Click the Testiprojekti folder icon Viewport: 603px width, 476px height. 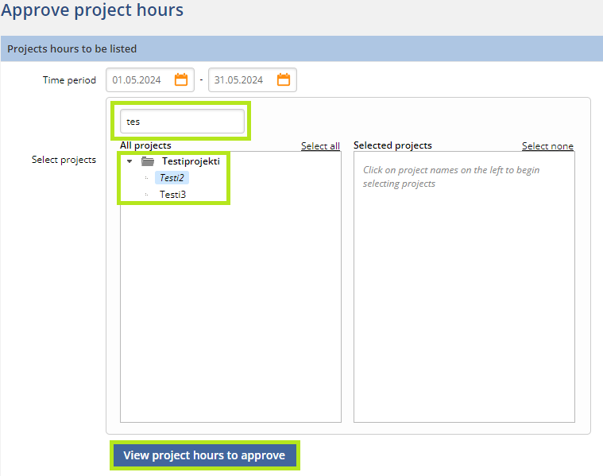coord(148,161)
